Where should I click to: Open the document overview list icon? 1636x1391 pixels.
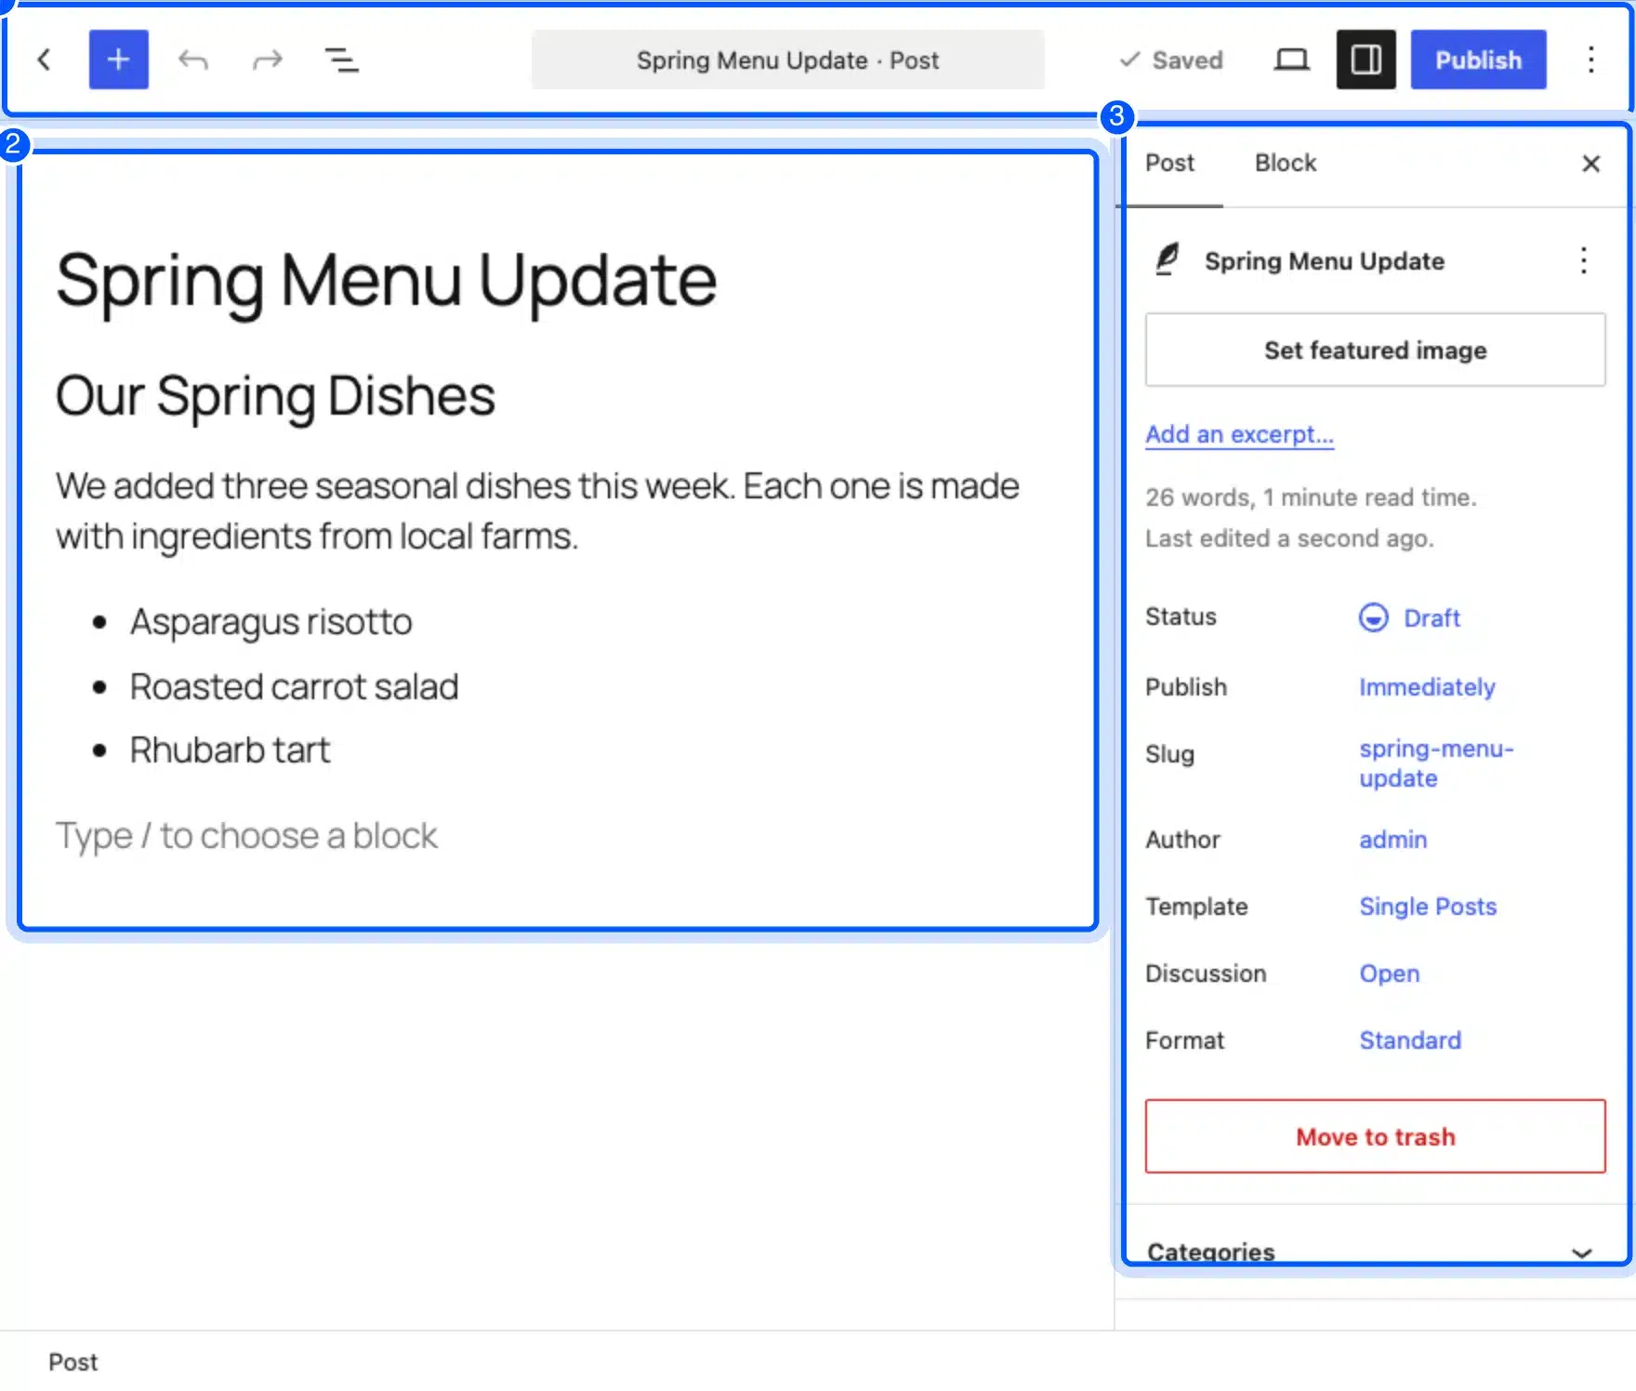click(x=341, y=60)
